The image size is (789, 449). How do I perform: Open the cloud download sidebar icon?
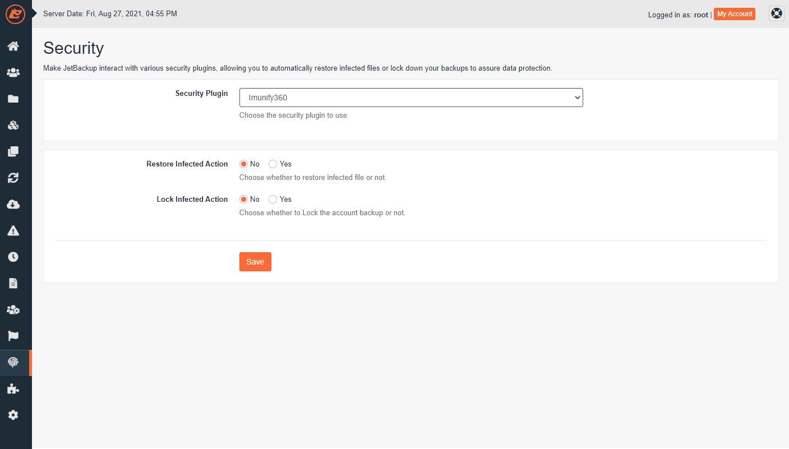[13, 204]
